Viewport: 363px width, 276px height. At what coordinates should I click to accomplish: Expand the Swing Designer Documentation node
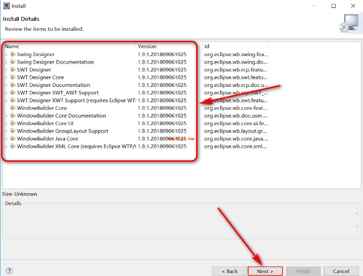6,62
